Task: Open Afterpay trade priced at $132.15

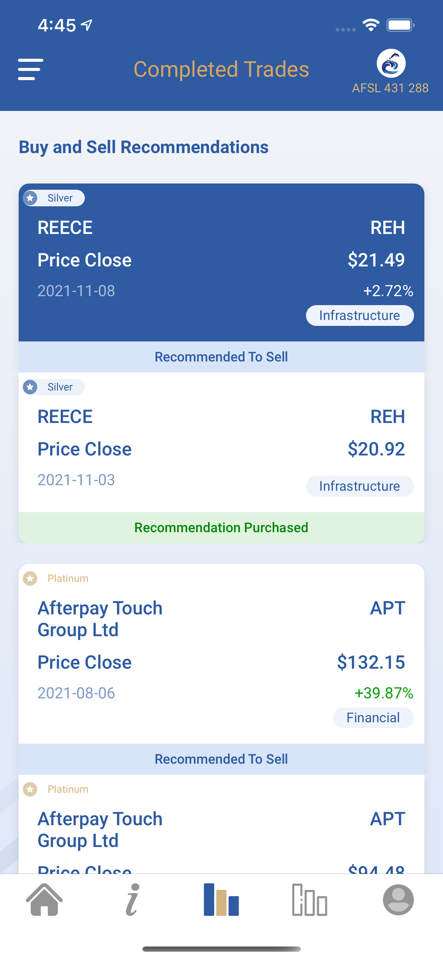Action: pos(221,654)
